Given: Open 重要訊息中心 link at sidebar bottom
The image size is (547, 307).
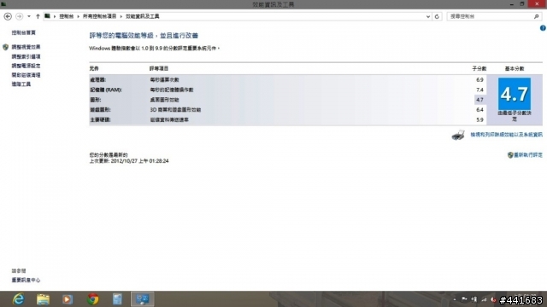Looking at the screenshot, I should tap(26, 280).
